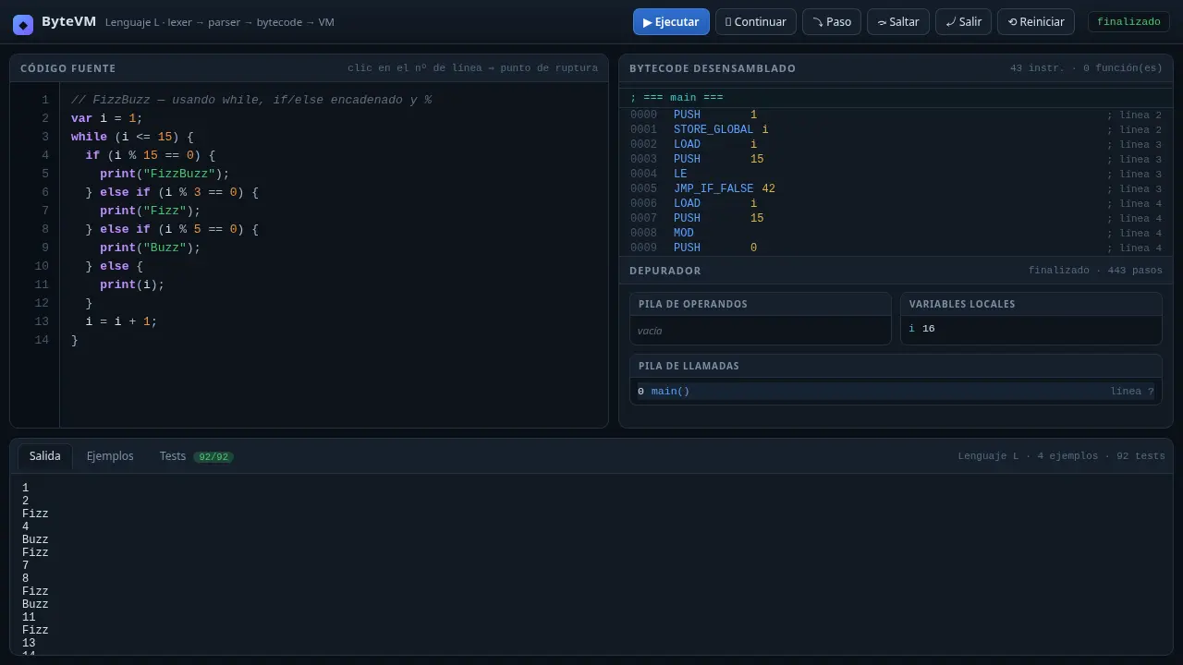Image resolution: width=1183 pixels, height=665 pixels.
Task: Click the empty operand stack 'vacía' label
Action: 650,331
